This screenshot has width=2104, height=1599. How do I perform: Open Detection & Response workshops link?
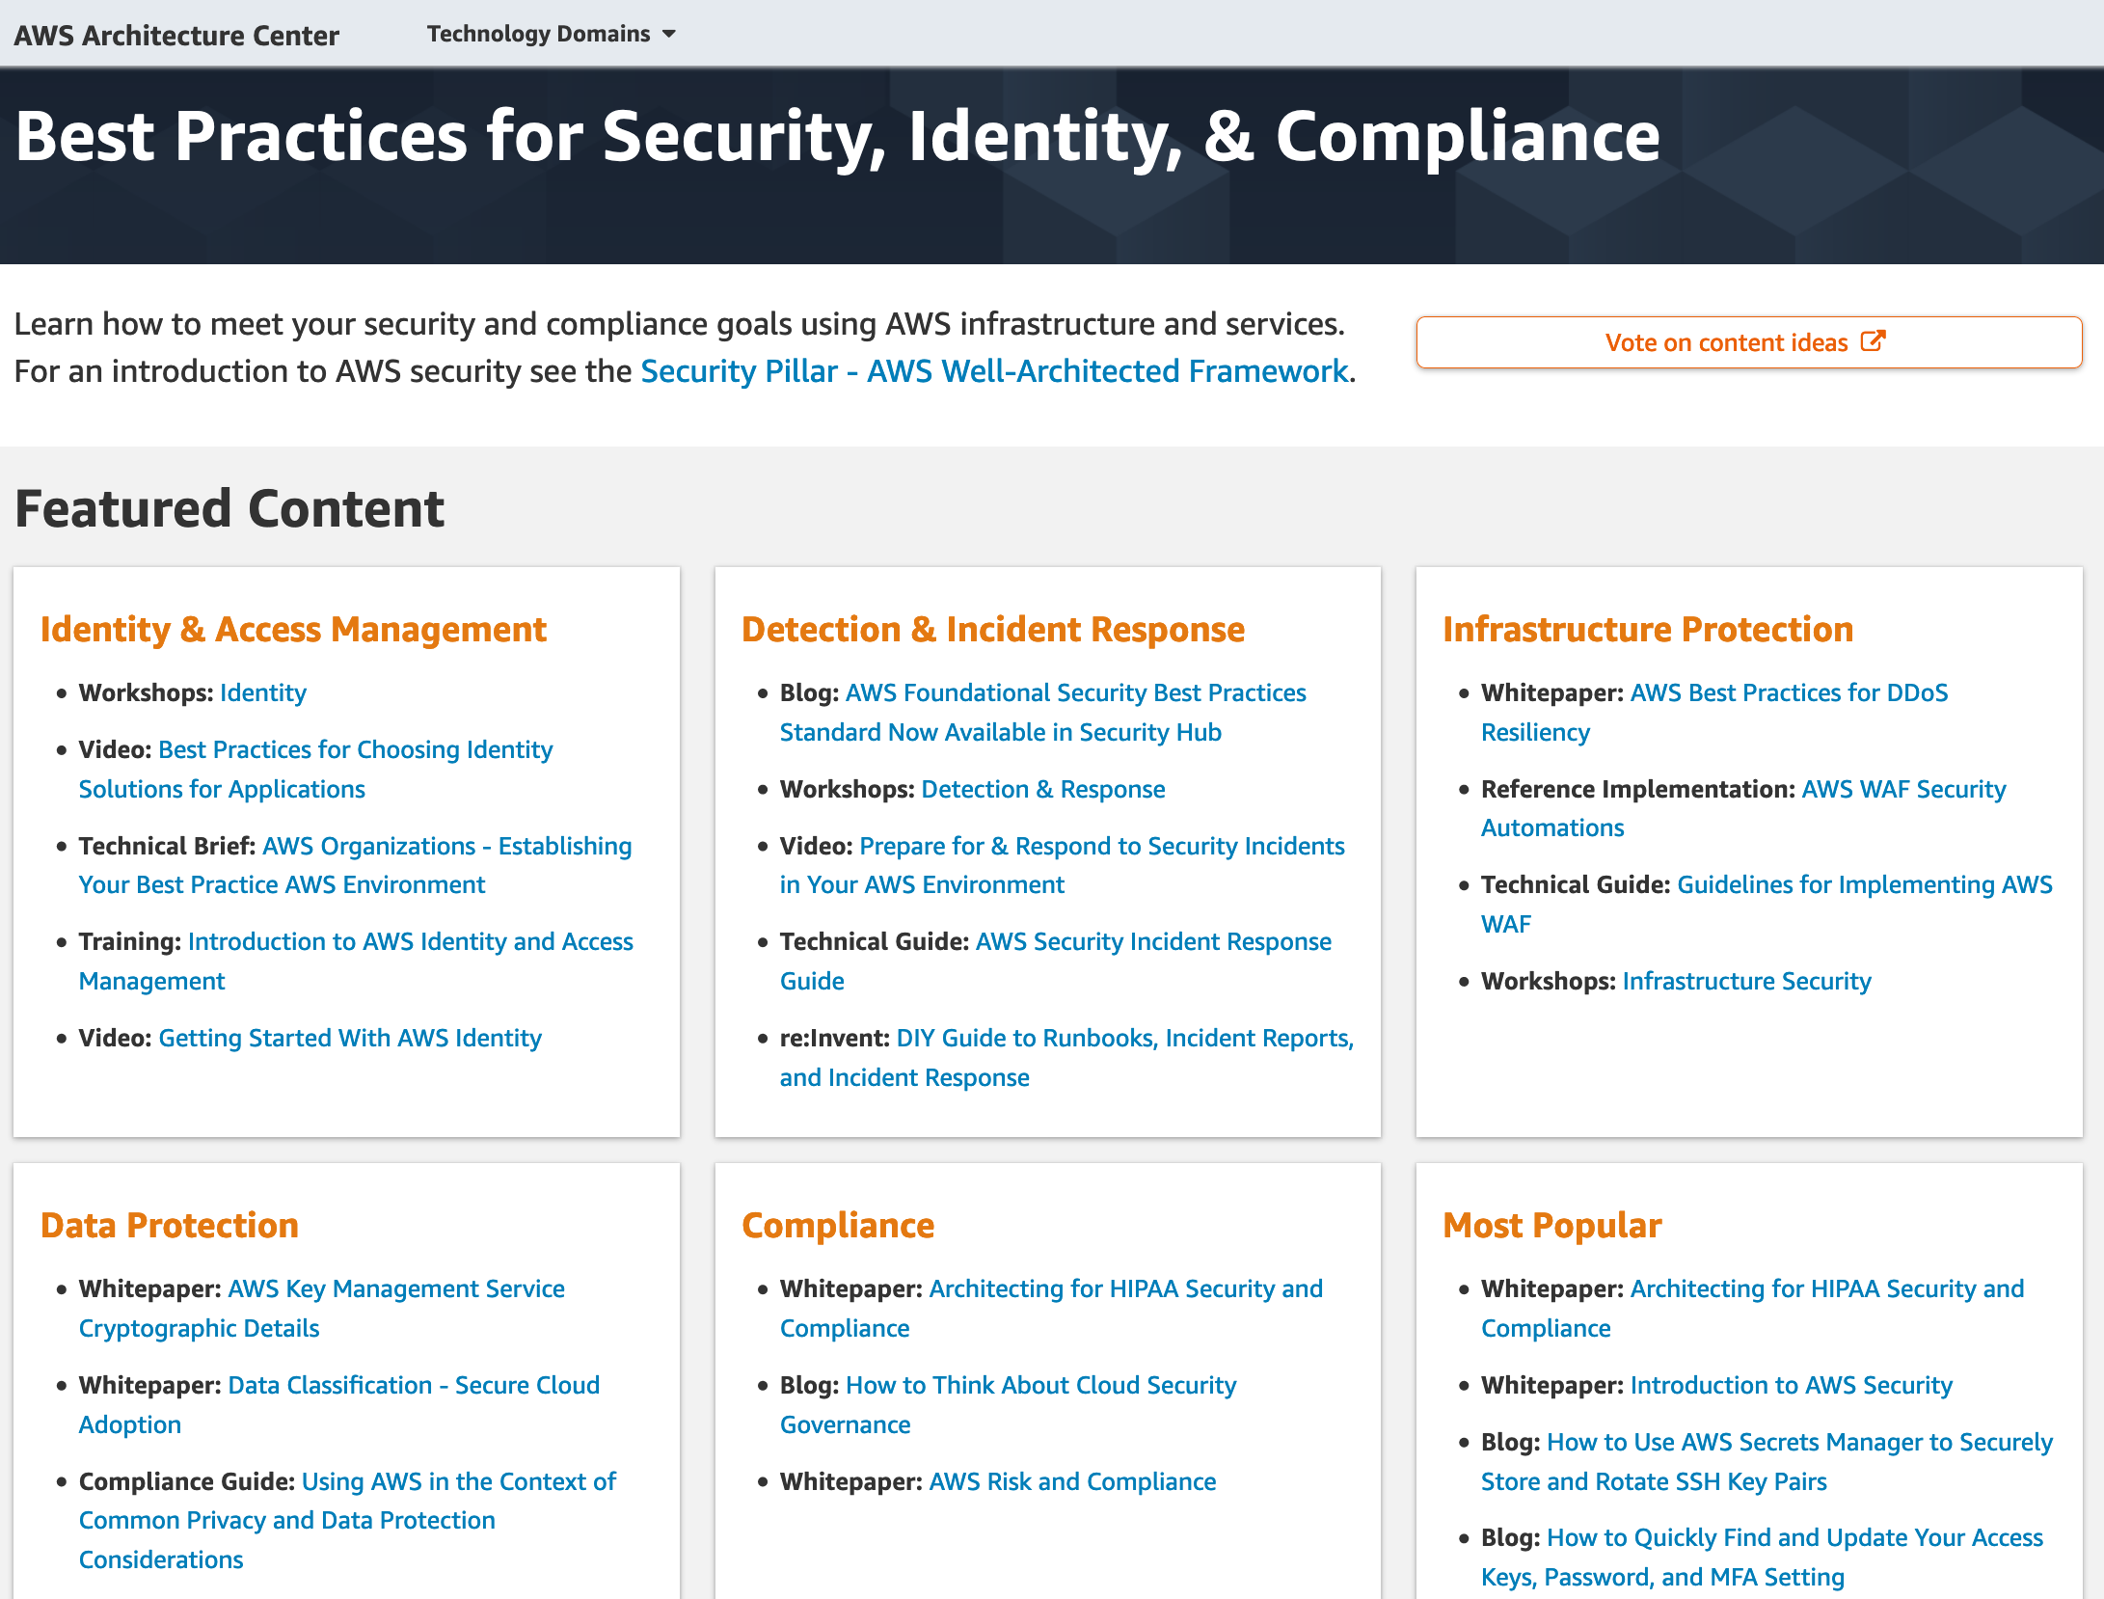pyautogui.click(x=1043, y=789)
